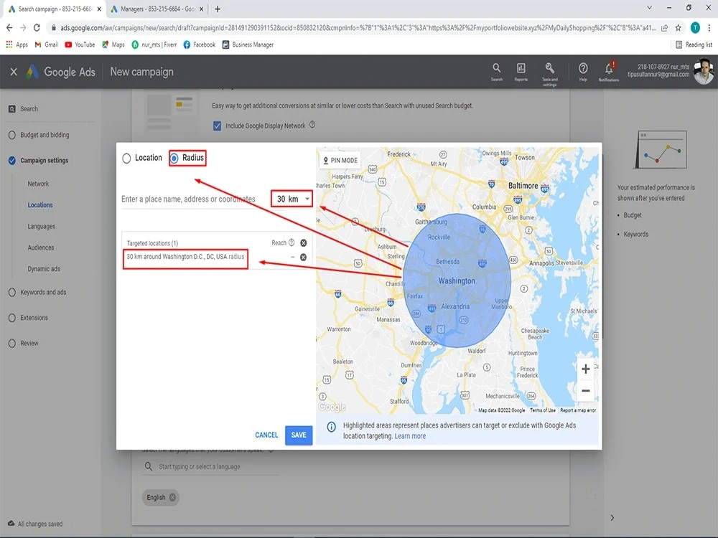Screen dimensions: 718x538
Task: Zoom out on the map with minus
Action: coord(585,391)
